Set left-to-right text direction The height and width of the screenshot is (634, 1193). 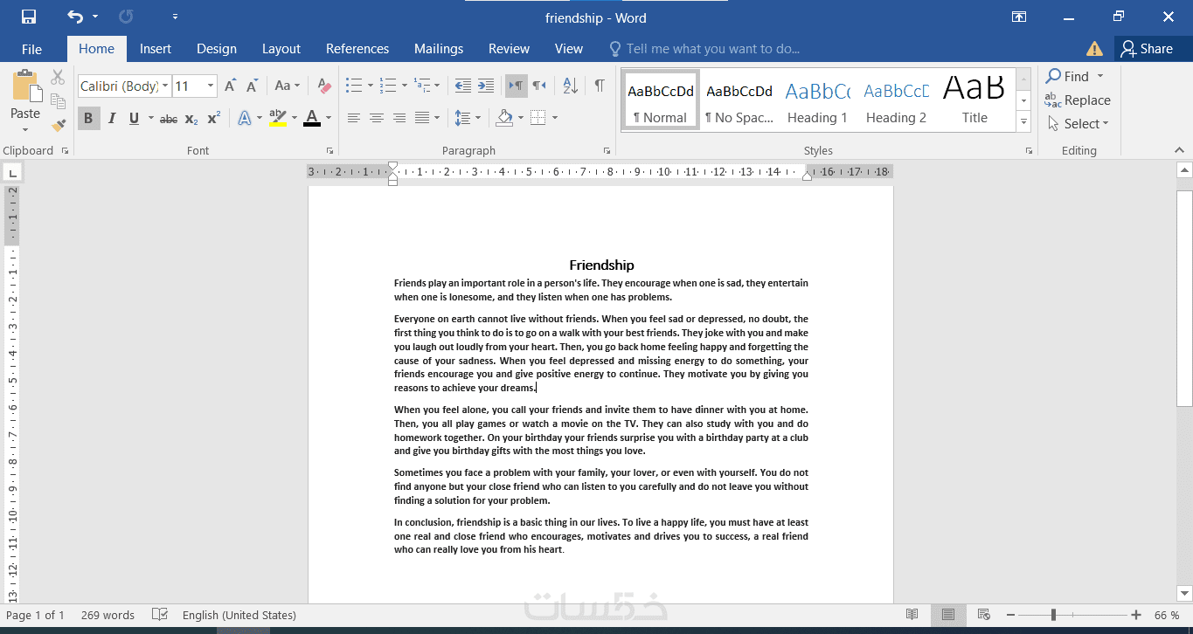pyautogui.click(x=516, y=86)
